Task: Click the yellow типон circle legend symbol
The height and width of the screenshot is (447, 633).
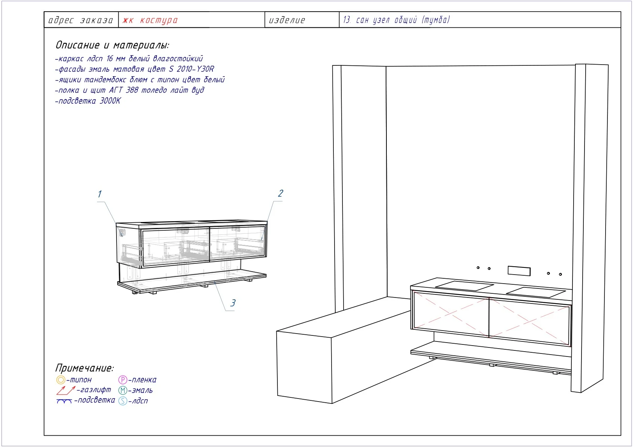Action: (61, 380)
